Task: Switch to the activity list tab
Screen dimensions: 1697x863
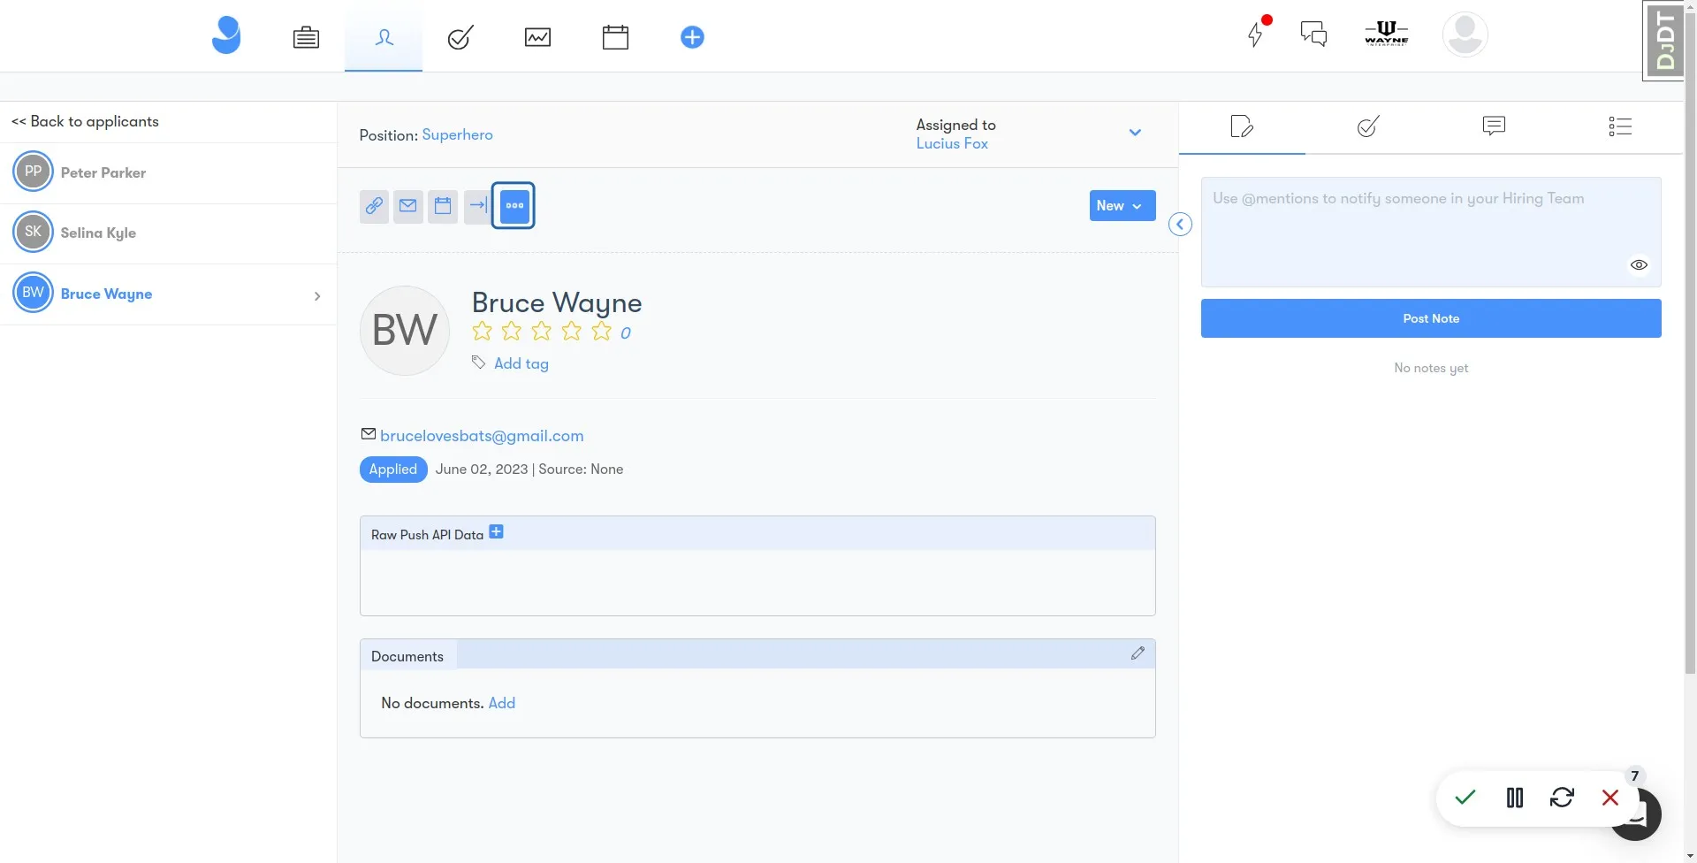Action: pos(1620,127)
